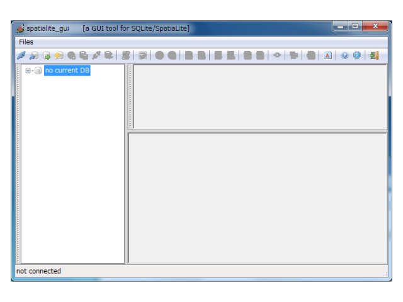Minimize the spatialite_gui window

[341, 26]
